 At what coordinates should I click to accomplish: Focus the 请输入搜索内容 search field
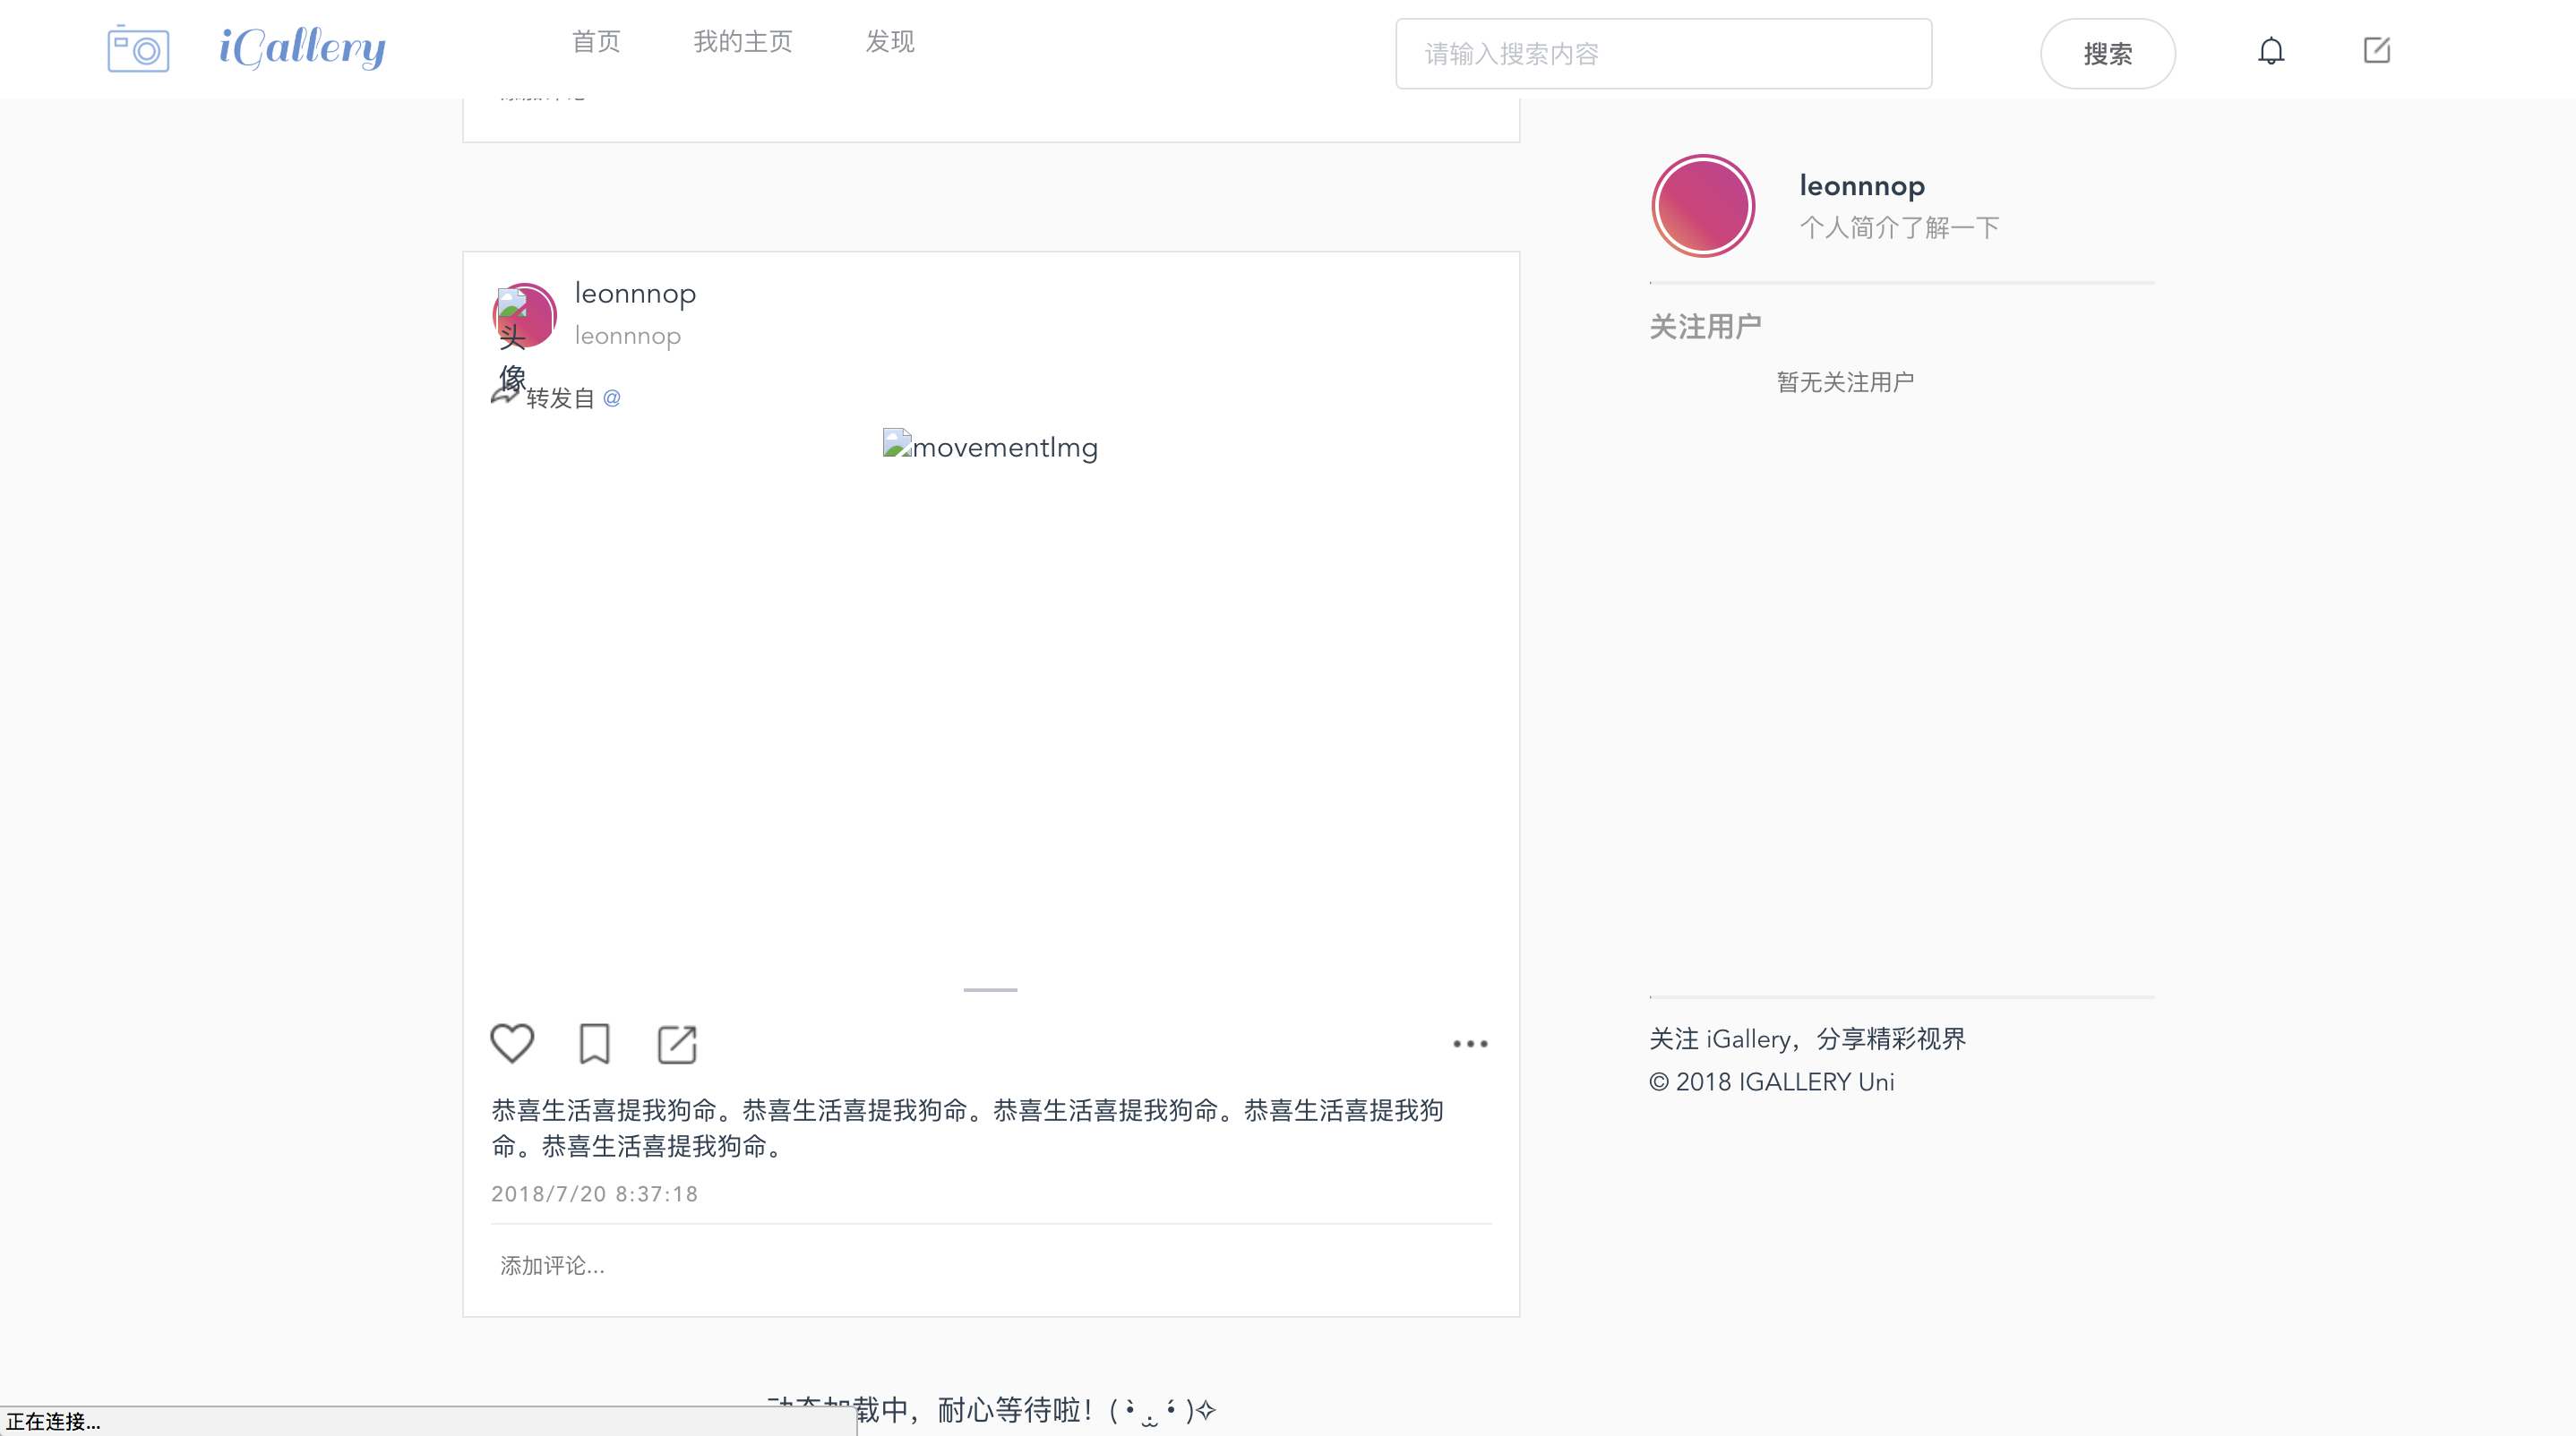(x=1663, y=54)
